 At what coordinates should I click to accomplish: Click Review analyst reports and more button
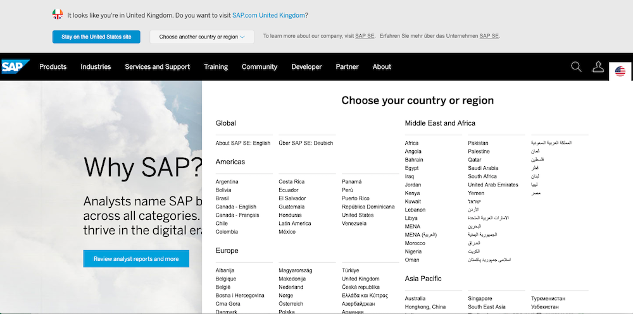pos(136,259)
